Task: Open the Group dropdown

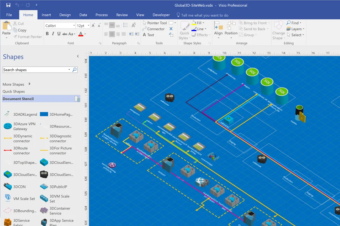Action: click(248, 35)
